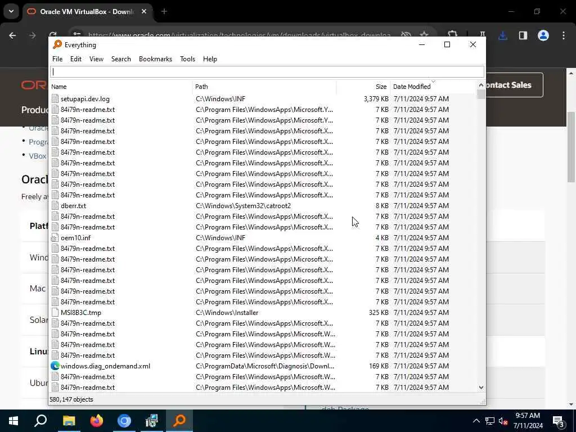This screenshot has width=576, height=432.
Task: Open the Chromium browser taskbar icon
Action: click(x=124, y=421)
